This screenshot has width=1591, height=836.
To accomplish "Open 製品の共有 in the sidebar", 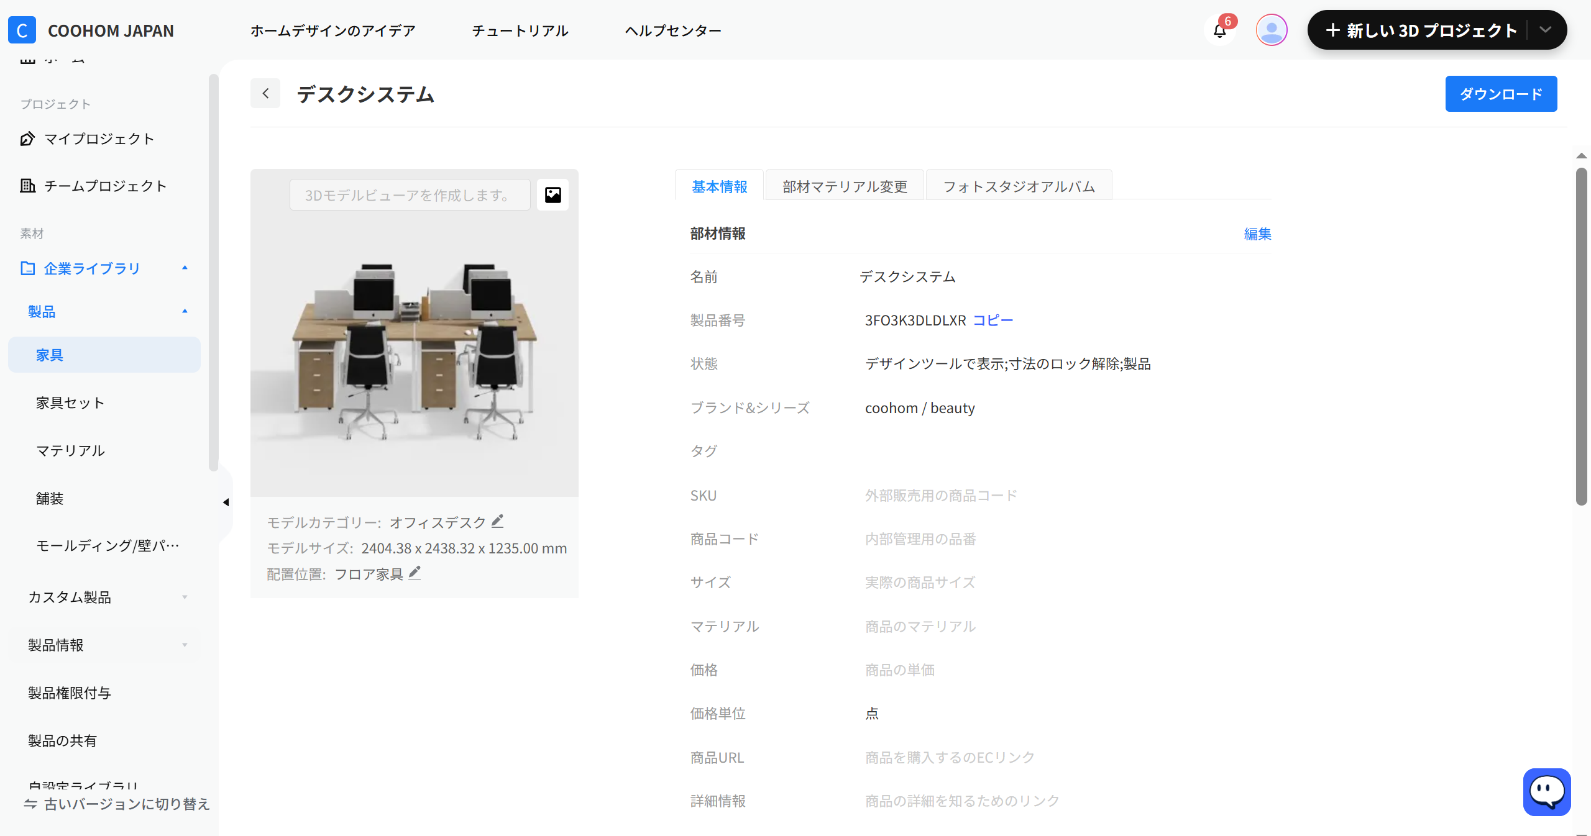I will coord(63,740).
